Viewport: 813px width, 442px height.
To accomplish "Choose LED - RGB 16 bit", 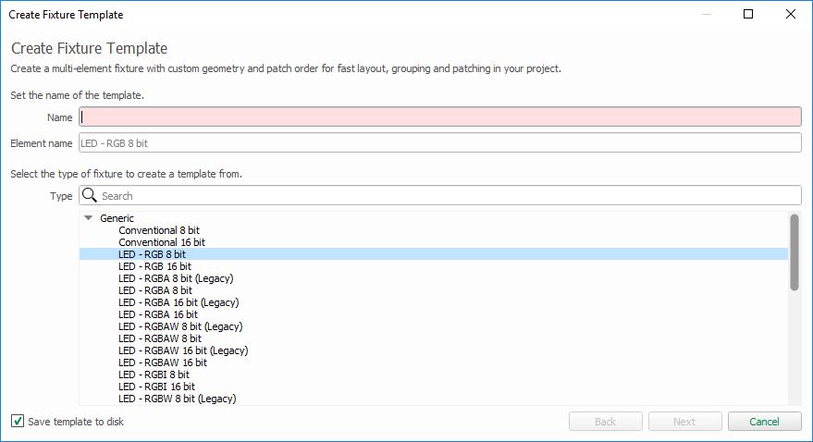I will pos(154,266).
